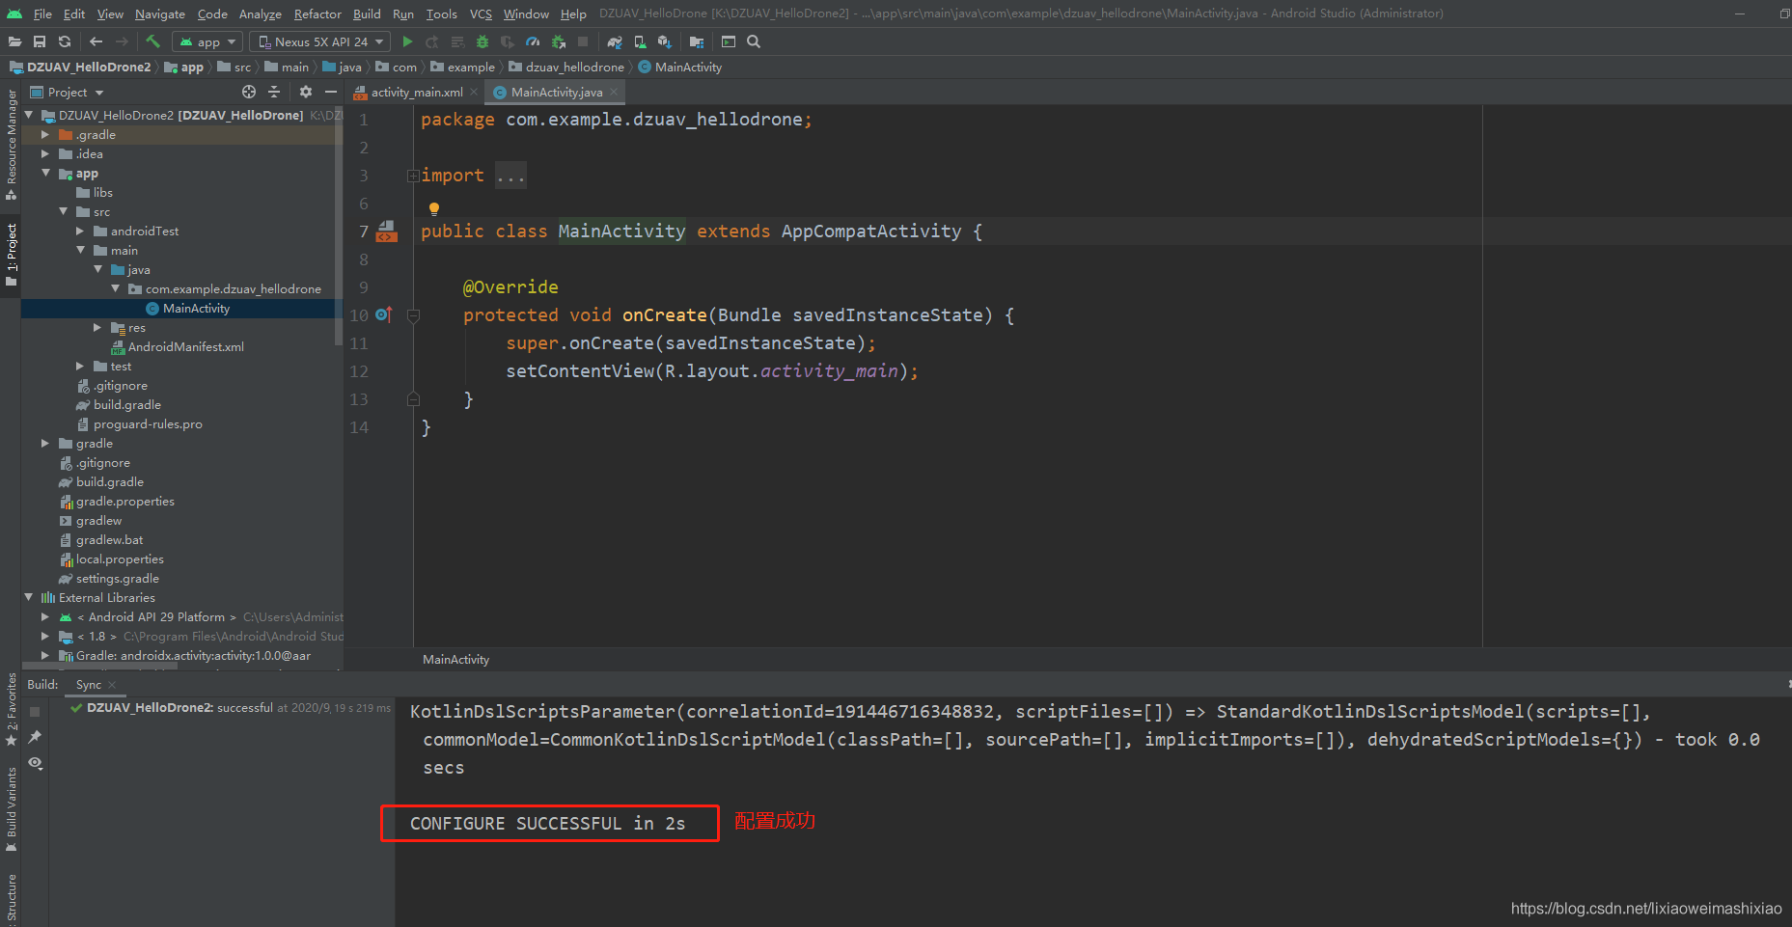Viewport: 1792px width, 927px height.
Task: Select gradle.properties in project tree
Action: (x=125, y=502)
